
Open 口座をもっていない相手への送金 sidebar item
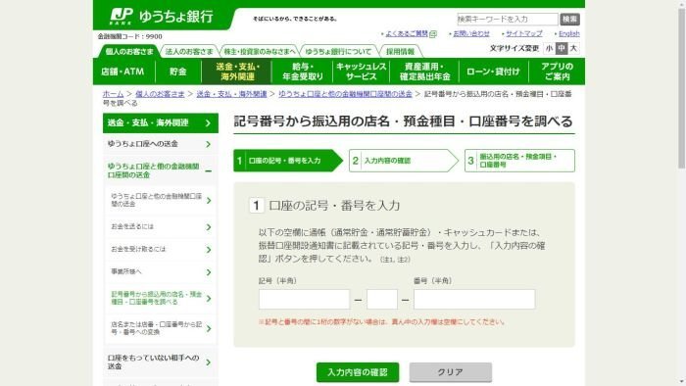click(161, 362)
